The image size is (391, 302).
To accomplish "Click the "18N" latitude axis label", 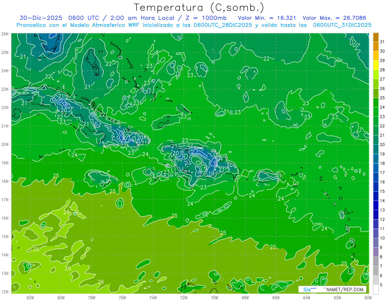I will pyautogui.click(x=5, y=181).
